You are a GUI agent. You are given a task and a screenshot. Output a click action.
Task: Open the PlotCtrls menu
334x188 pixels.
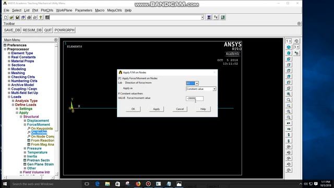click(47, 10)
